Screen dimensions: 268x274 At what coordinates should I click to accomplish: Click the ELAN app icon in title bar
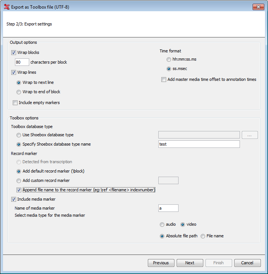click(x=6, y=7)
